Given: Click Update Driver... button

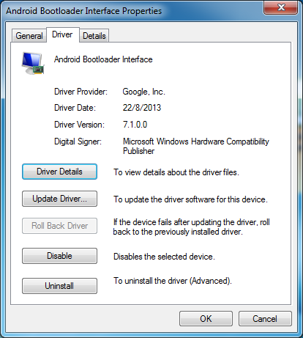Looking at the screenshot, I should 59,199.
